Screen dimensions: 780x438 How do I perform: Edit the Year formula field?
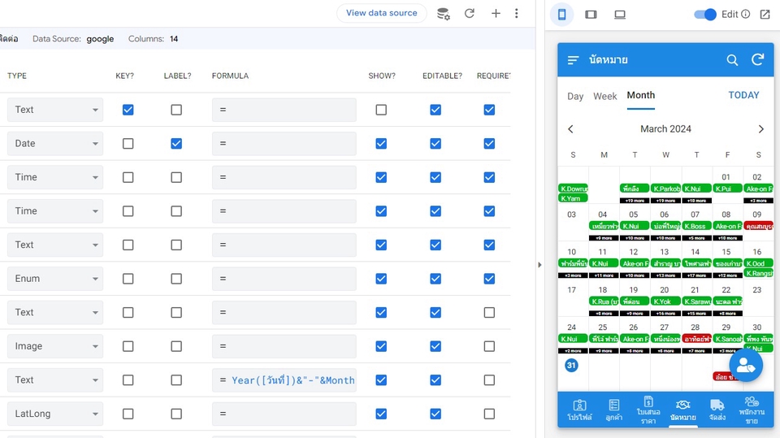coord(284,379)
